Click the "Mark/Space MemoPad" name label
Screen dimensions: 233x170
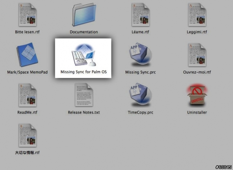28,72
